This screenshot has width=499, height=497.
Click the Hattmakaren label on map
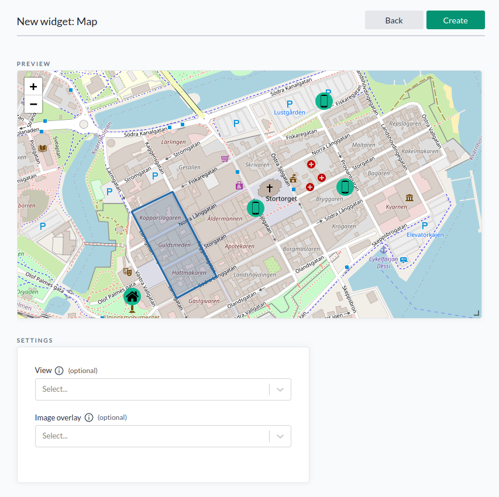[189, 272]
